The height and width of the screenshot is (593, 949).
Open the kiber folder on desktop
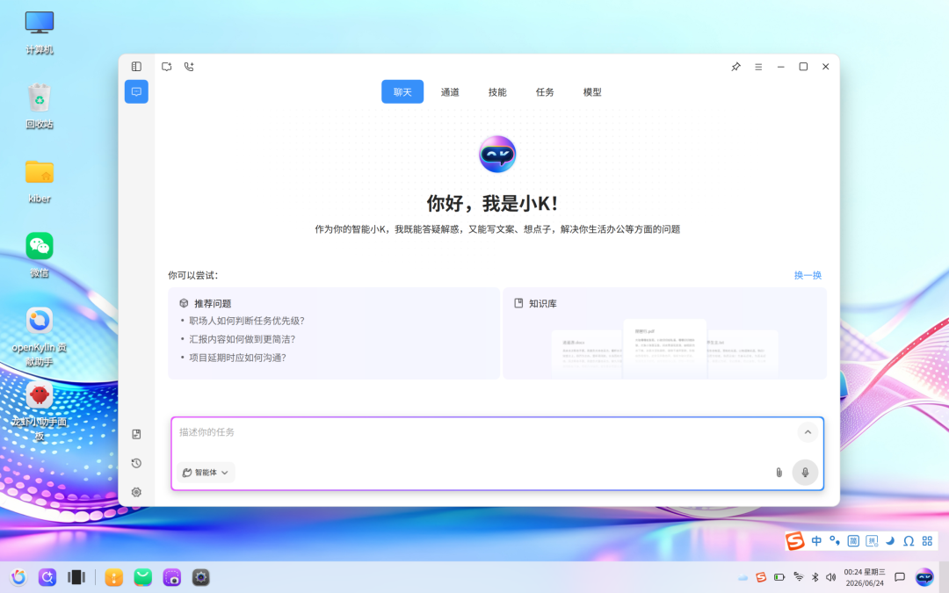40,181
